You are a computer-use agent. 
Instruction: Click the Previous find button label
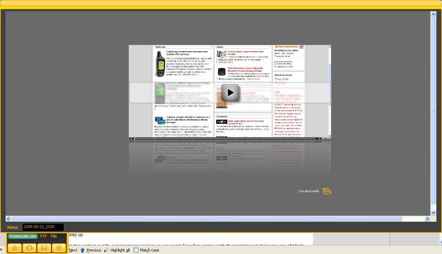(x=94, y=250)
